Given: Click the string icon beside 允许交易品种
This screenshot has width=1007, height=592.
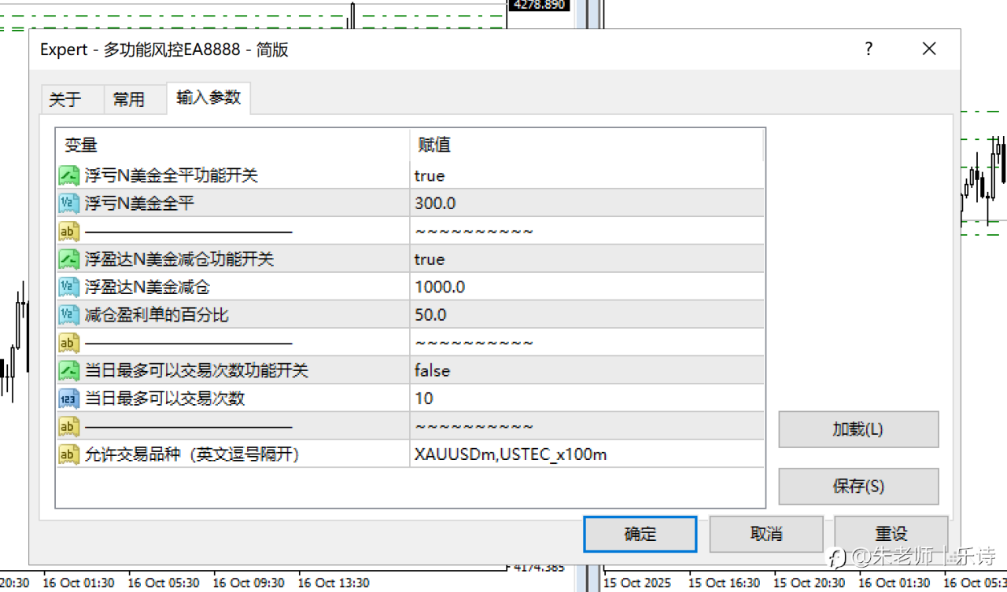Looking at the screenshot, I should [x=69, y=454].
